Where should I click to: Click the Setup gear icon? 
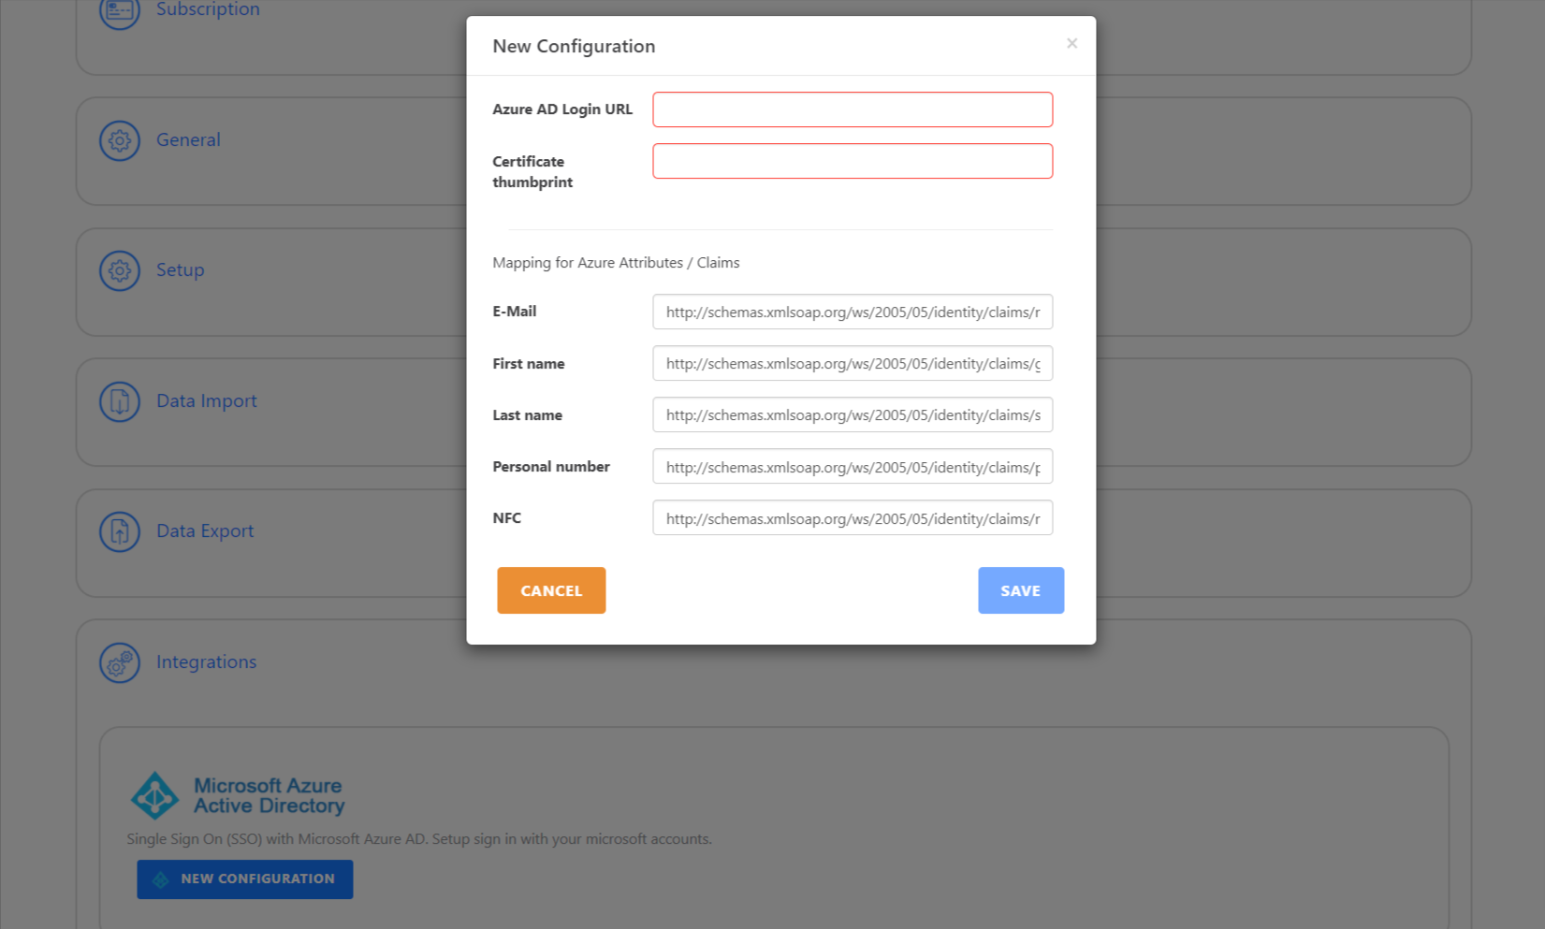click(x=120, y=270)
